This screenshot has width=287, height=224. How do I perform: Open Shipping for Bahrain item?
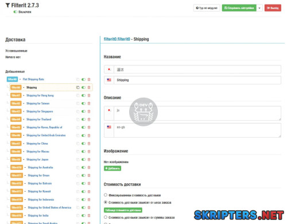coord(40,183)
